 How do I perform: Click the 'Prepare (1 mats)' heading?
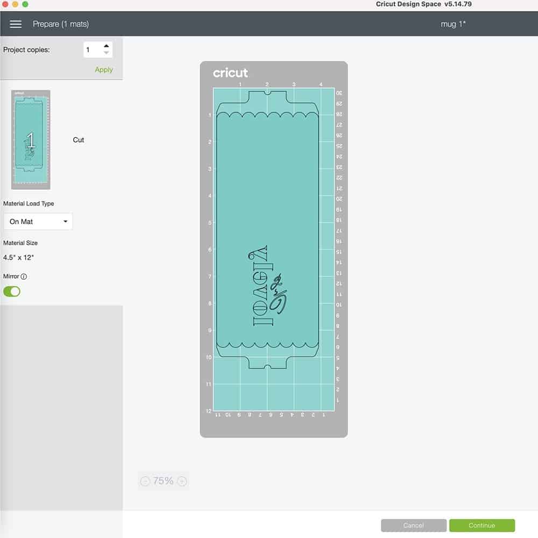pyautogui.click(x=61, y=24)
